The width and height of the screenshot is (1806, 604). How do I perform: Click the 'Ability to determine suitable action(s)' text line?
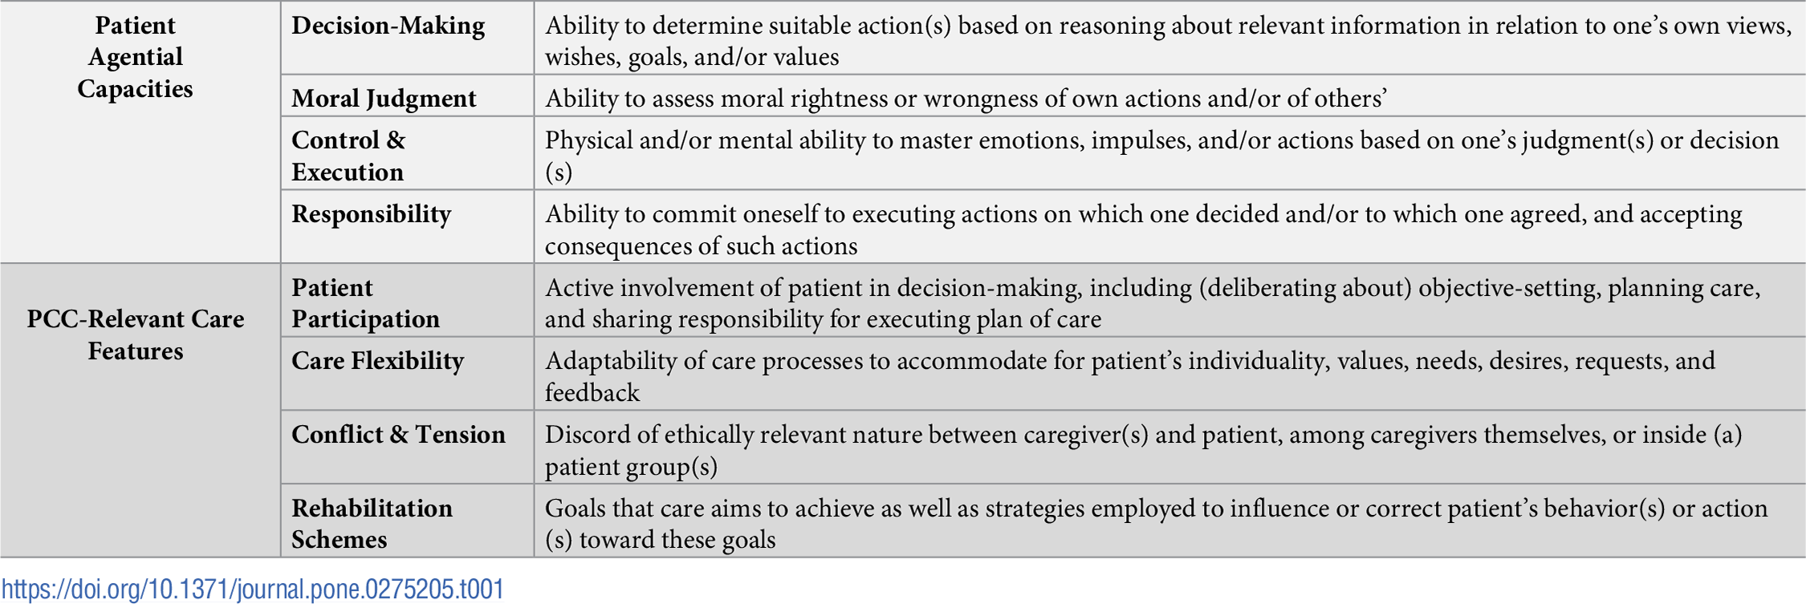coord(1168,26)
